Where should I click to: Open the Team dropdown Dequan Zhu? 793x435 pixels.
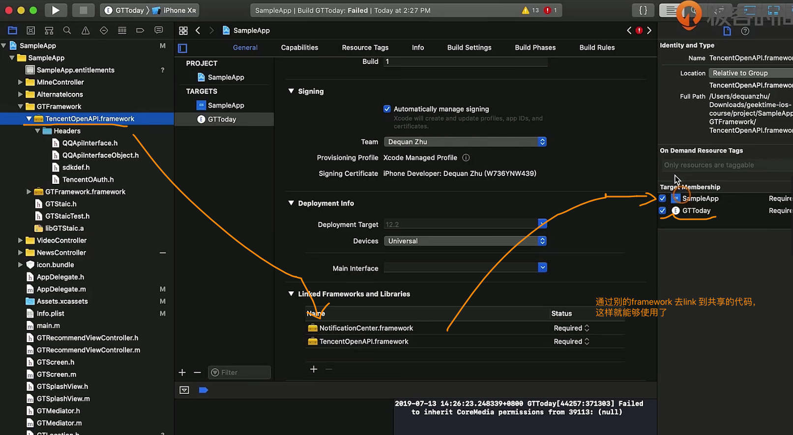pyautogui.click(x=465, y=142)
